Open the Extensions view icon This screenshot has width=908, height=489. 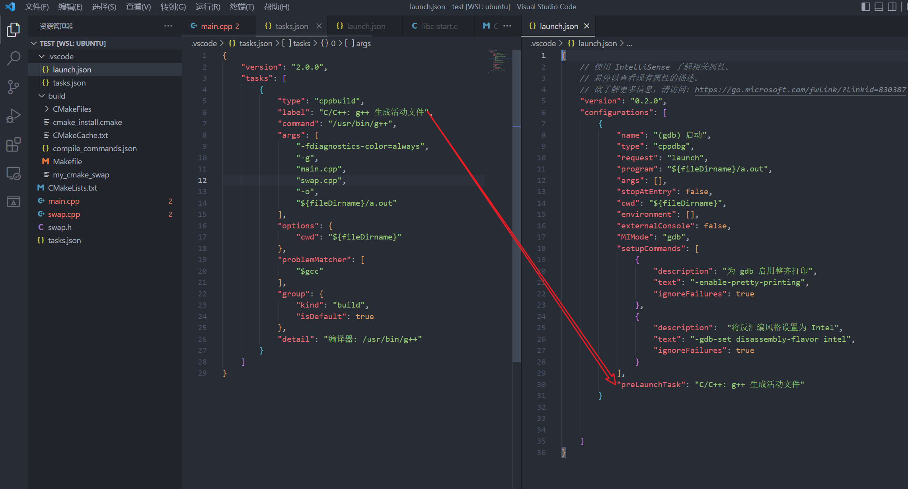[13, 145]
